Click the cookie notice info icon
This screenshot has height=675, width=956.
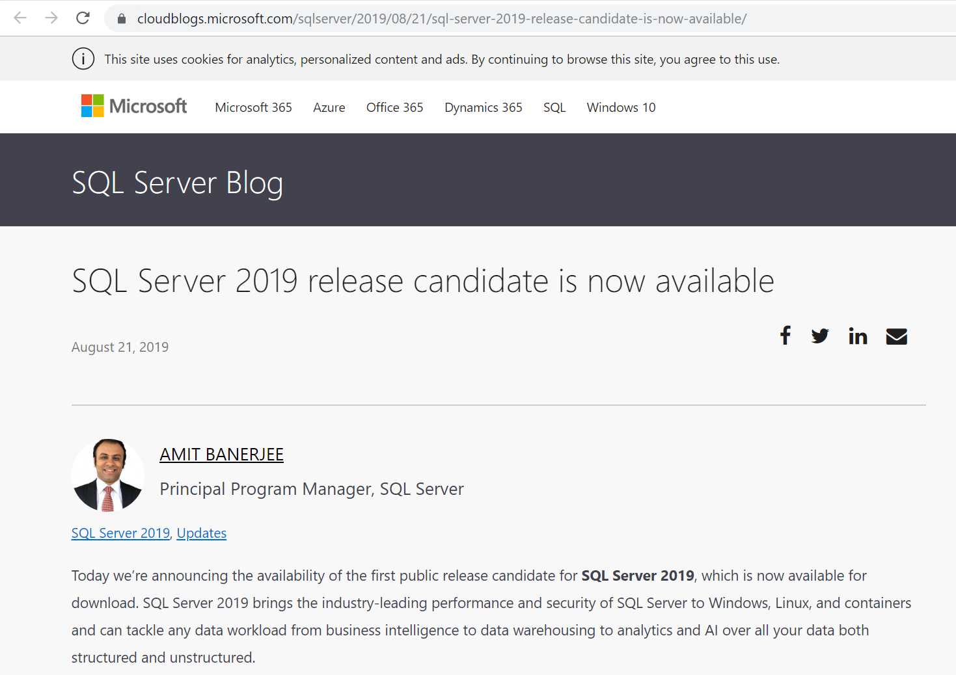coord(83,59)
